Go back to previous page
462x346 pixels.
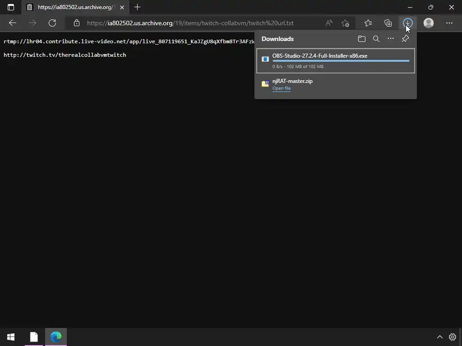12,23
